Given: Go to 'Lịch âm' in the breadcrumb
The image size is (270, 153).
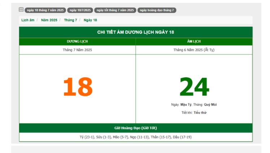Looking at the screenshot, I should tap(28, 20).
